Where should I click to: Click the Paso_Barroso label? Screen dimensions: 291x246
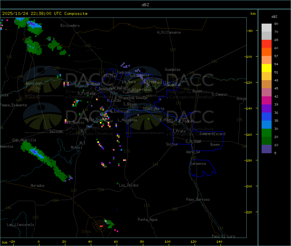coord(198,199)
